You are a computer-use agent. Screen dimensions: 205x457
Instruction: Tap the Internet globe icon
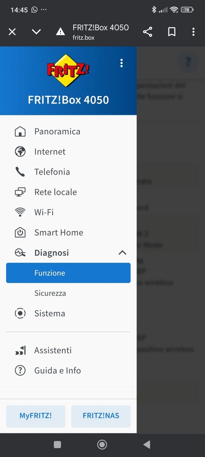coord(20,152)
